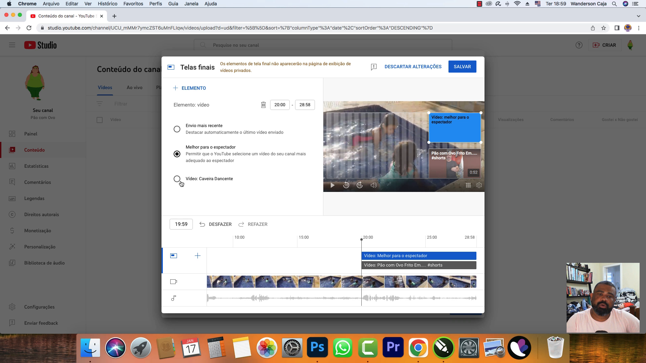Play the end screen preview
The image size is (646, 363).
click(x=332, y=185)
